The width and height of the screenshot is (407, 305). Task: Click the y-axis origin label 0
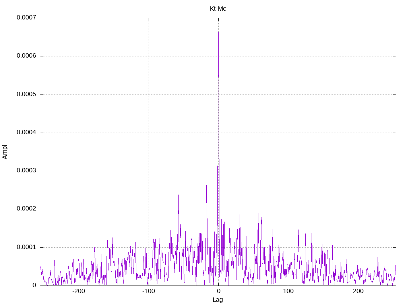click(x=34, y=285)
